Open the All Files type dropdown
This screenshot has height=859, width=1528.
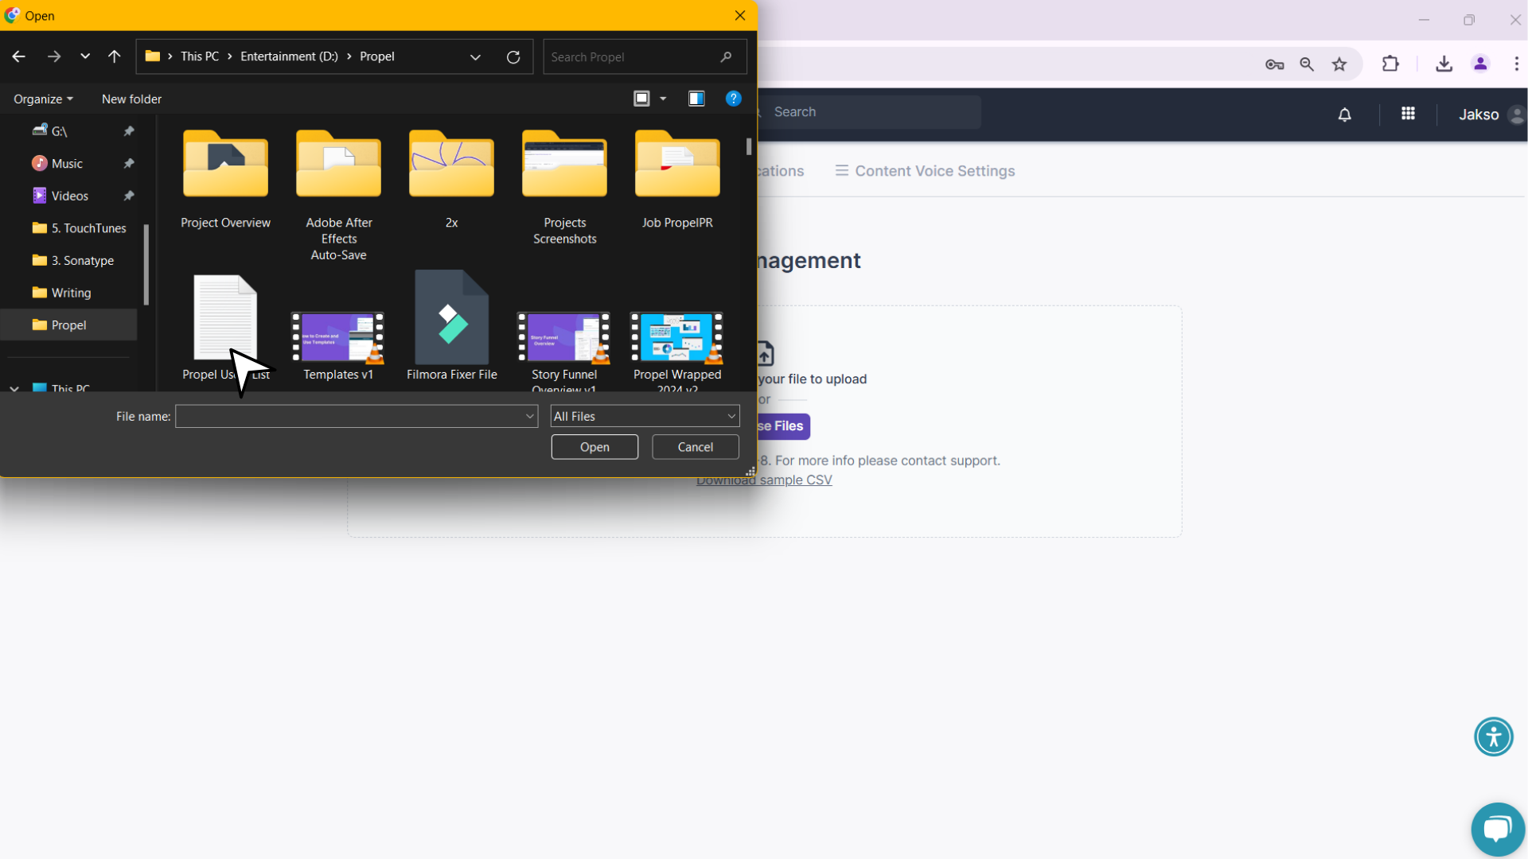tap(645, 416)
